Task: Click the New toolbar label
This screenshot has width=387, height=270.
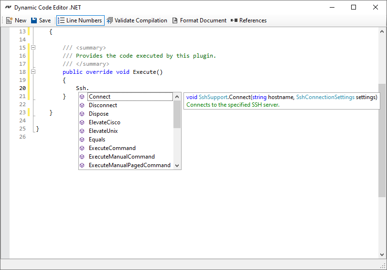Action: [21, 20]
